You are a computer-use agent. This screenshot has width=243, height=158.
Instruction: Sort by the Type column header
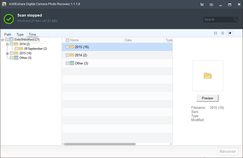point(169,40)
